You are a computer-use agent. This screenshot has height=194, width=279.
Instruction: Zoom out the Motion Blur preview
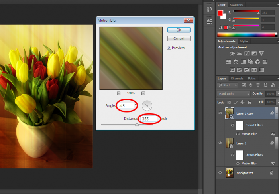pyautogui.click(x=119, y=93)
